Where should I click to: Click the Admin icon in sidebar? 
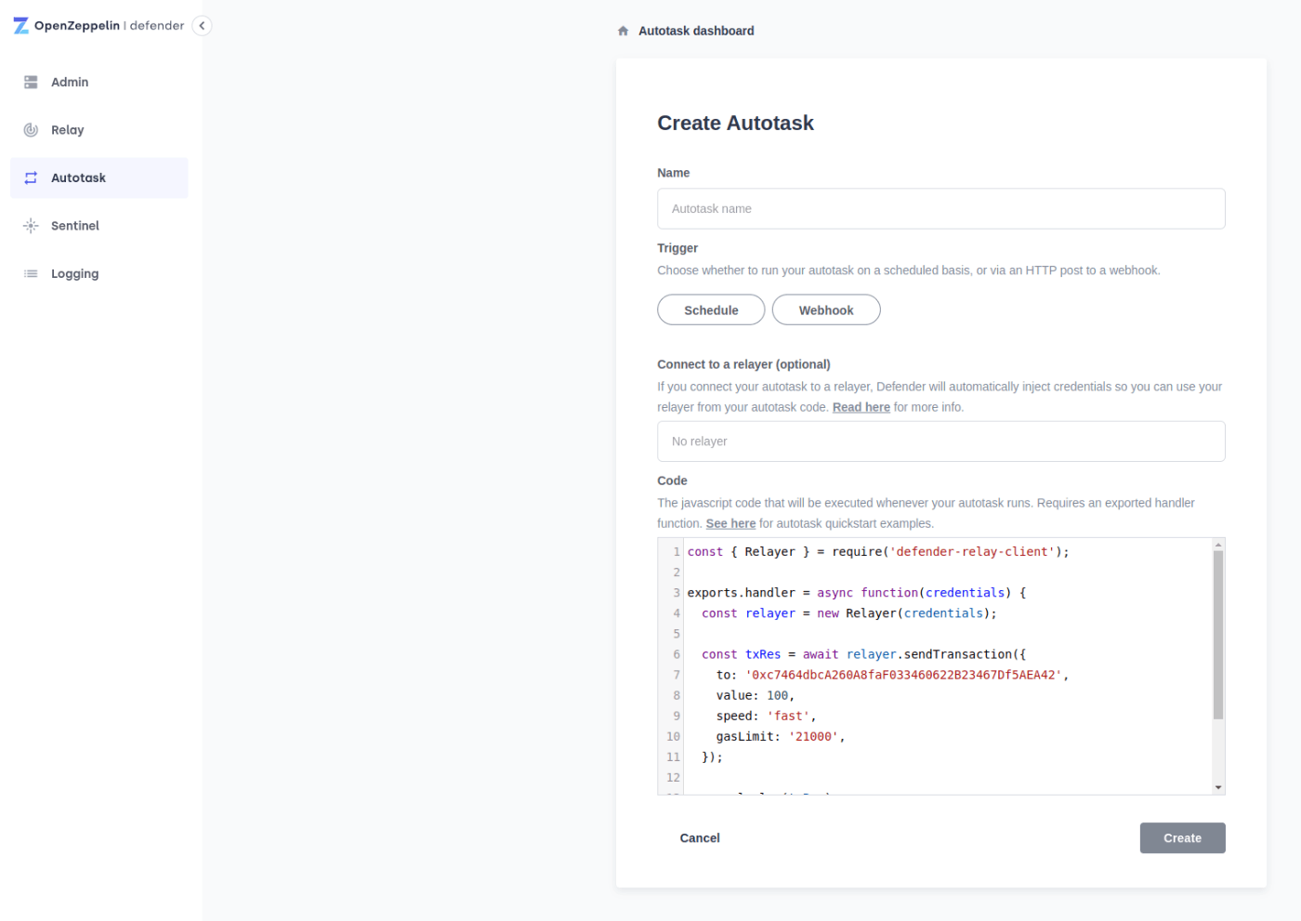(31, 82)
